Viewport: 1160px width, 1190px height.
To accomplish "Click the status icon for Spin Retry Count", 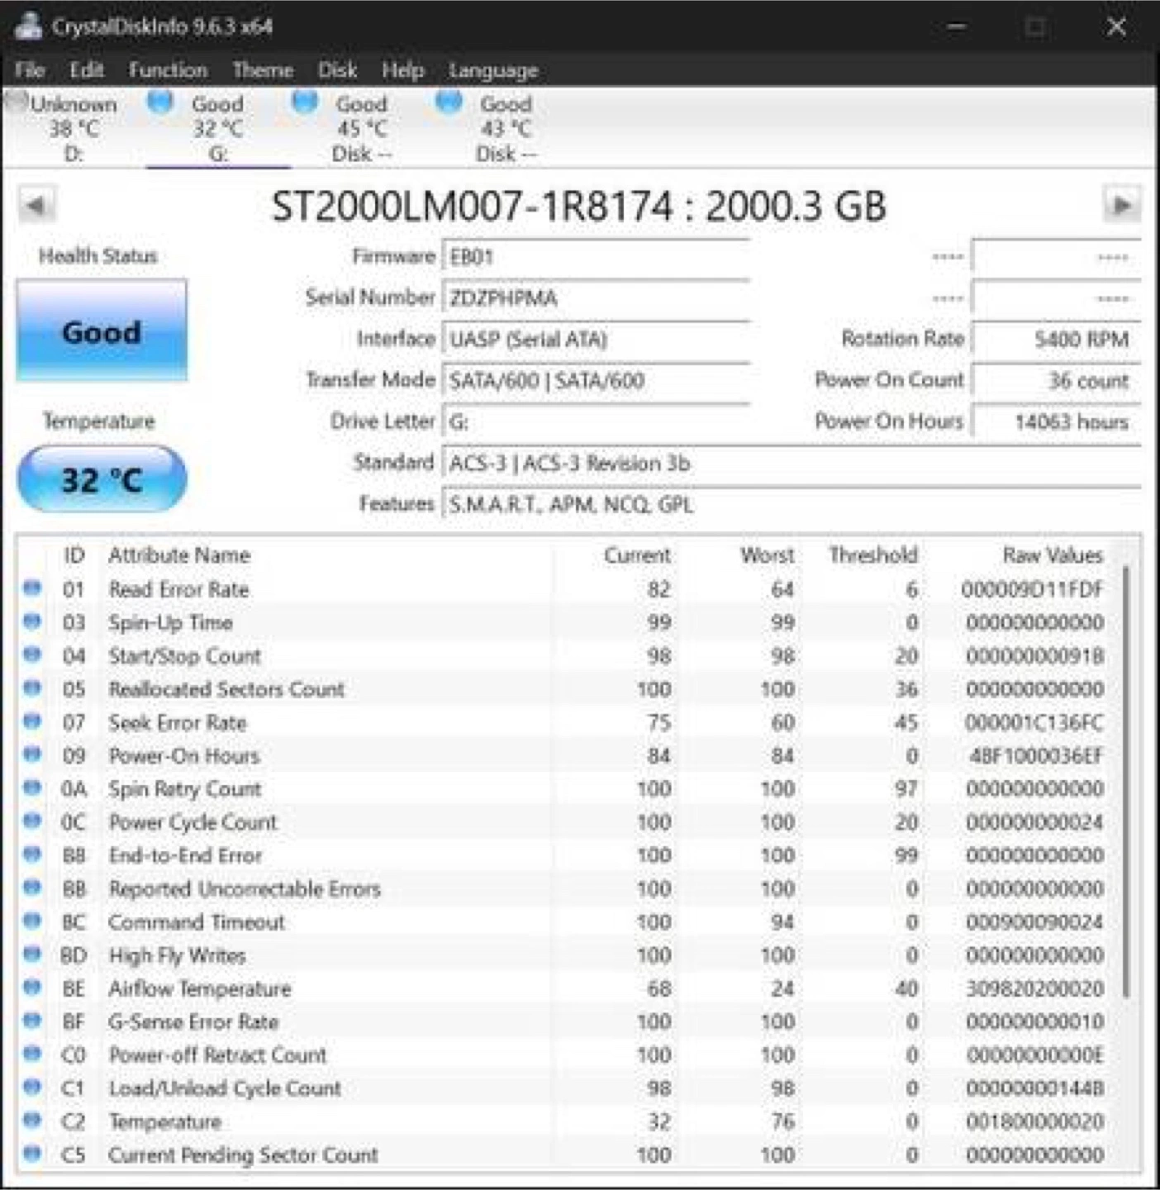I will tap(32, 788).
